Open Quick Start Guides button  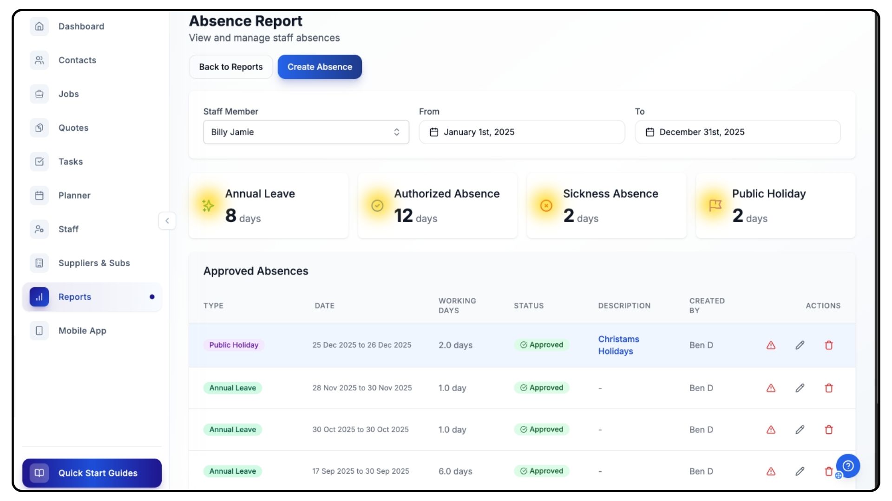92,473
